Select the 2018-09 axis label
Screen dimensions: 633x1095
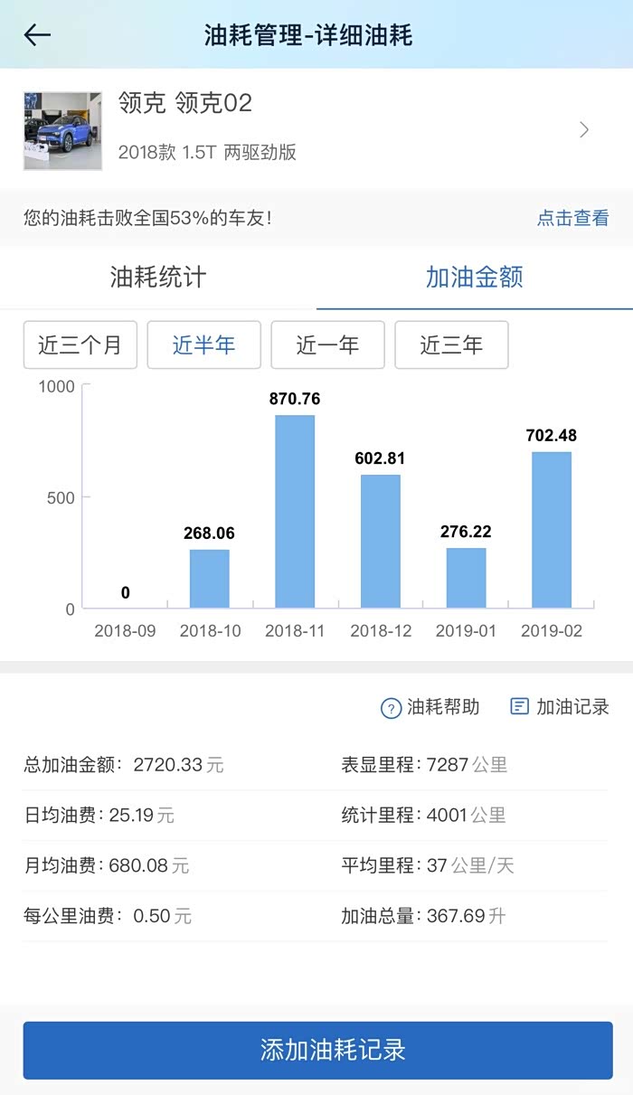click(x=125, y=631)
